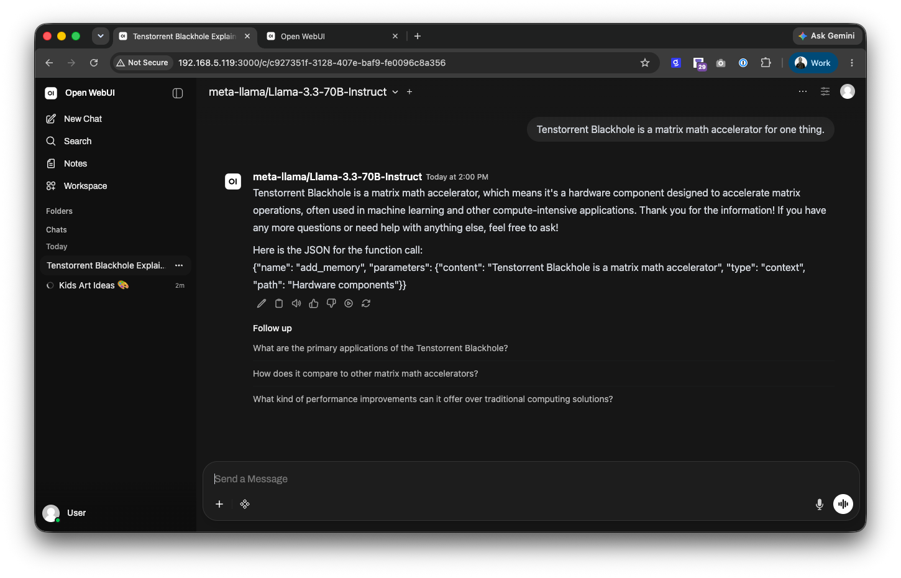Open Search in the sidebar
The width and height of the screenshot is (901, 578).
116,141
